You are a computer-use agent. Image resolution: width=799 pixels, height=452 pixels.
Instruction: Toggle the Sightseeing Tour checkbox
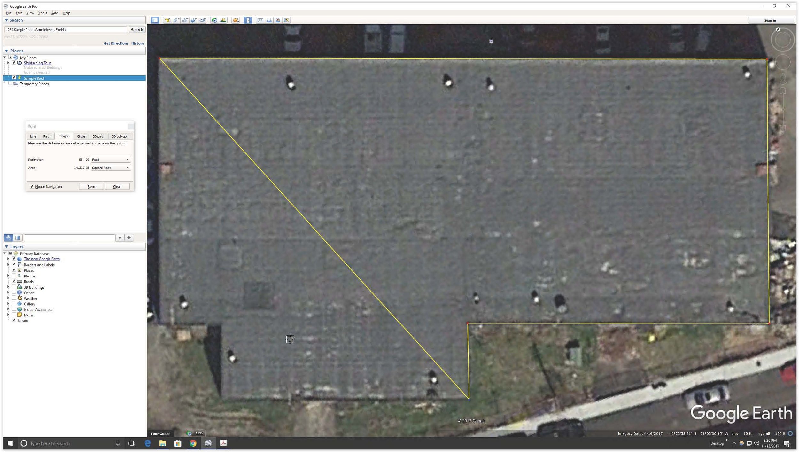click(x=14, y=63)
